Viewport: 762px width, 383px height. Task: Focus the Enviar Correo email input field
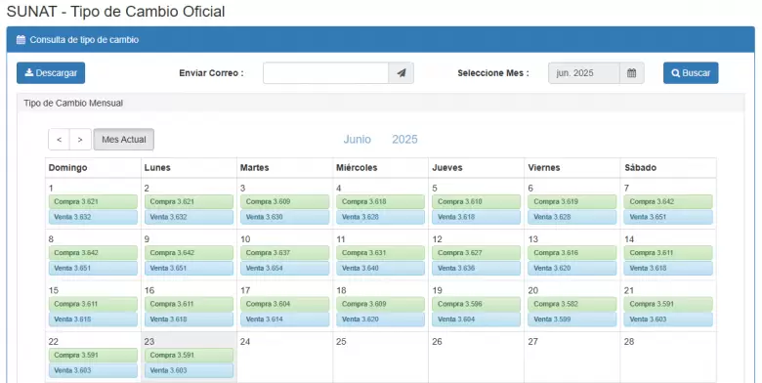coord(325,73)
